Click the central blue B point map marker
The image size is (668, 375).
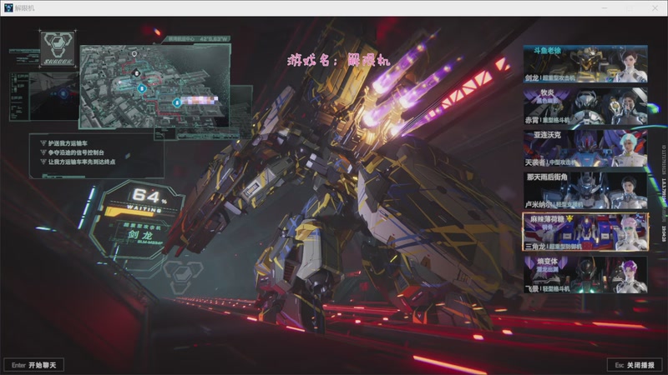pyautogui.click(x=142, y=88)
